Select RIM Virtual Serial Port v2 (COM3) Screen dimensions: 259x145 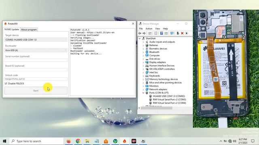(x=169, y=99)
